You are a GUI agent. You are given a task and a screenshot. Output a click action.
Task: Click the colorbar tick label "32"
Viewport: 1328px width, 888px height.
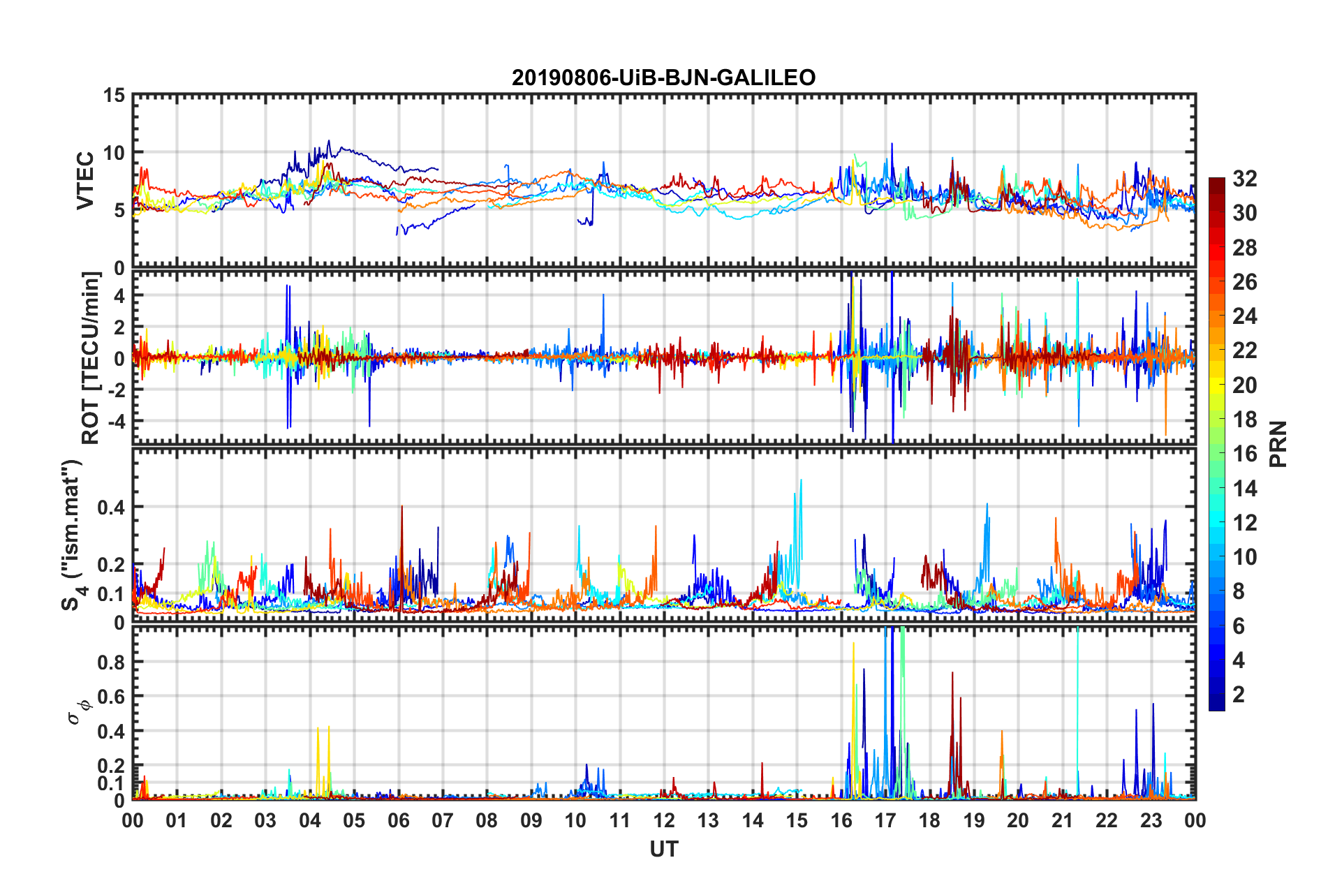click(x=1244, y=179)
